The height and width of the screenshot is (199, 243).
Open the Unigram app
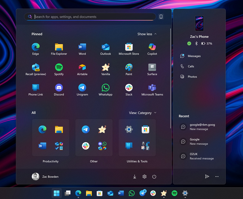(82, 90)
